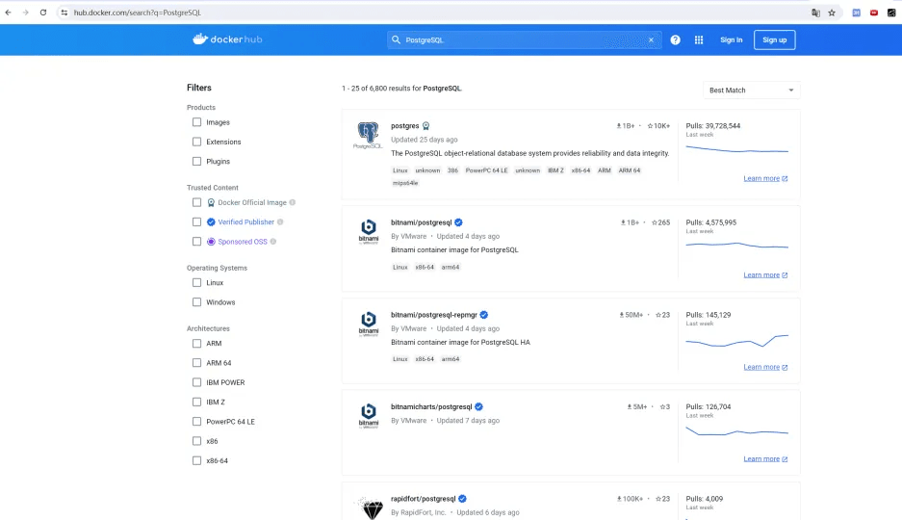This screenshot has height=520, width=902.
Task: Reload the page with the refresh icon
Action: (x=43, y=13)
